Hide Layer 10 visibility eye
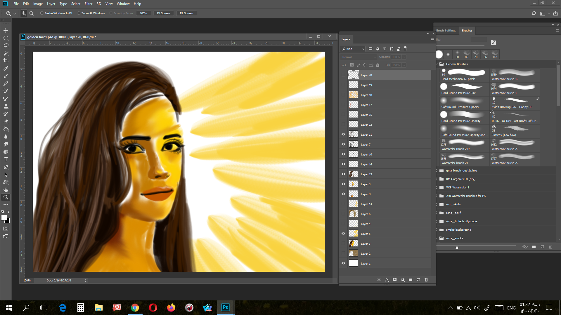The width and height of the screenshot is (561, 315). 343,154
